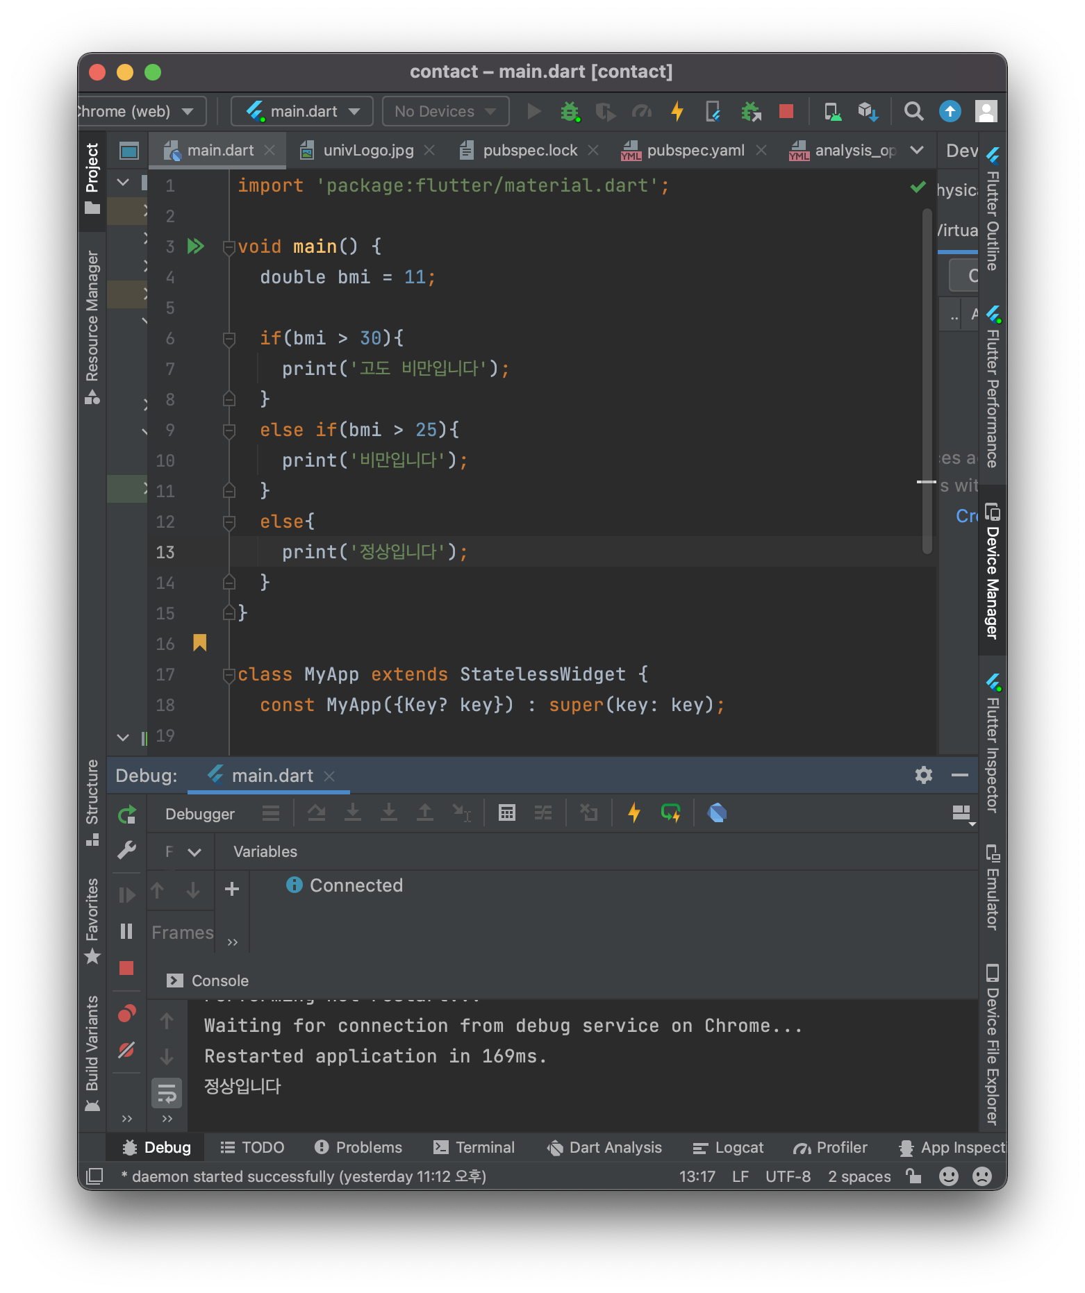
Task: Toggle soft-wrap in the console output
Action: [x=167, y=1092]
